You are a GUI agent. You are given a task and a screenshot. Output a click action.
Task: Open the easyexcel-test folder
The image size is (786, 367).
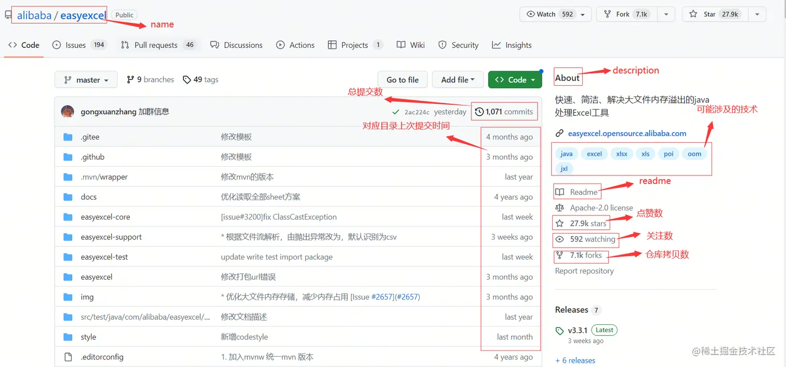(104, 257)
